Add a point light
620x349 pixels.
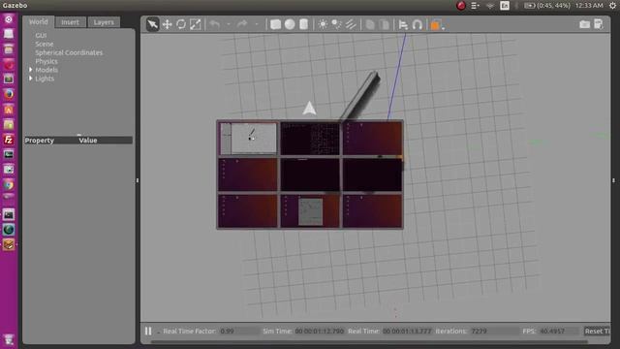(x=323, y=24)
